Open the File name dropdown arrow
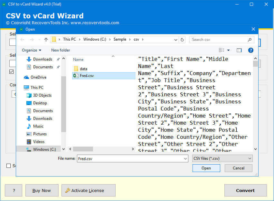 [185, 159]
